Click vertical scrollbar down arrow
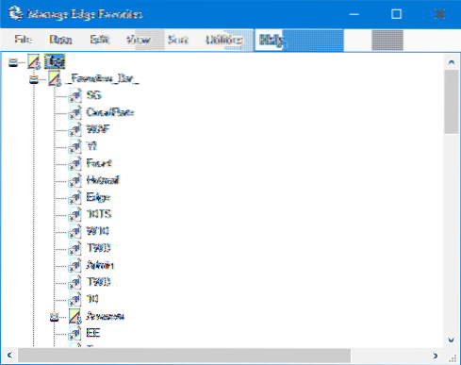The width and height of the screenshot is (461, 365). tap(452, 340)
